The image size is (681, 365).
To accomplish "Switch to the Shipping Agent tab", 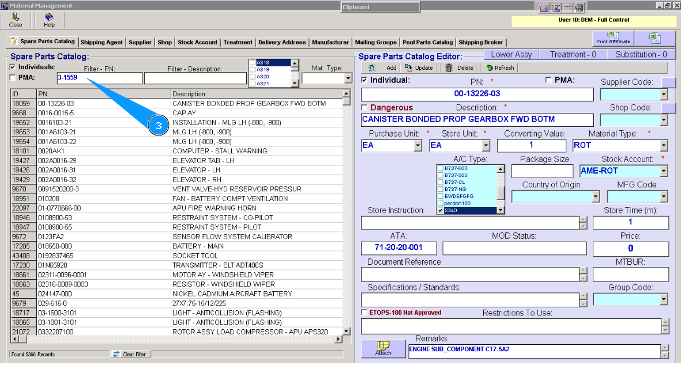I will (101, 42).
